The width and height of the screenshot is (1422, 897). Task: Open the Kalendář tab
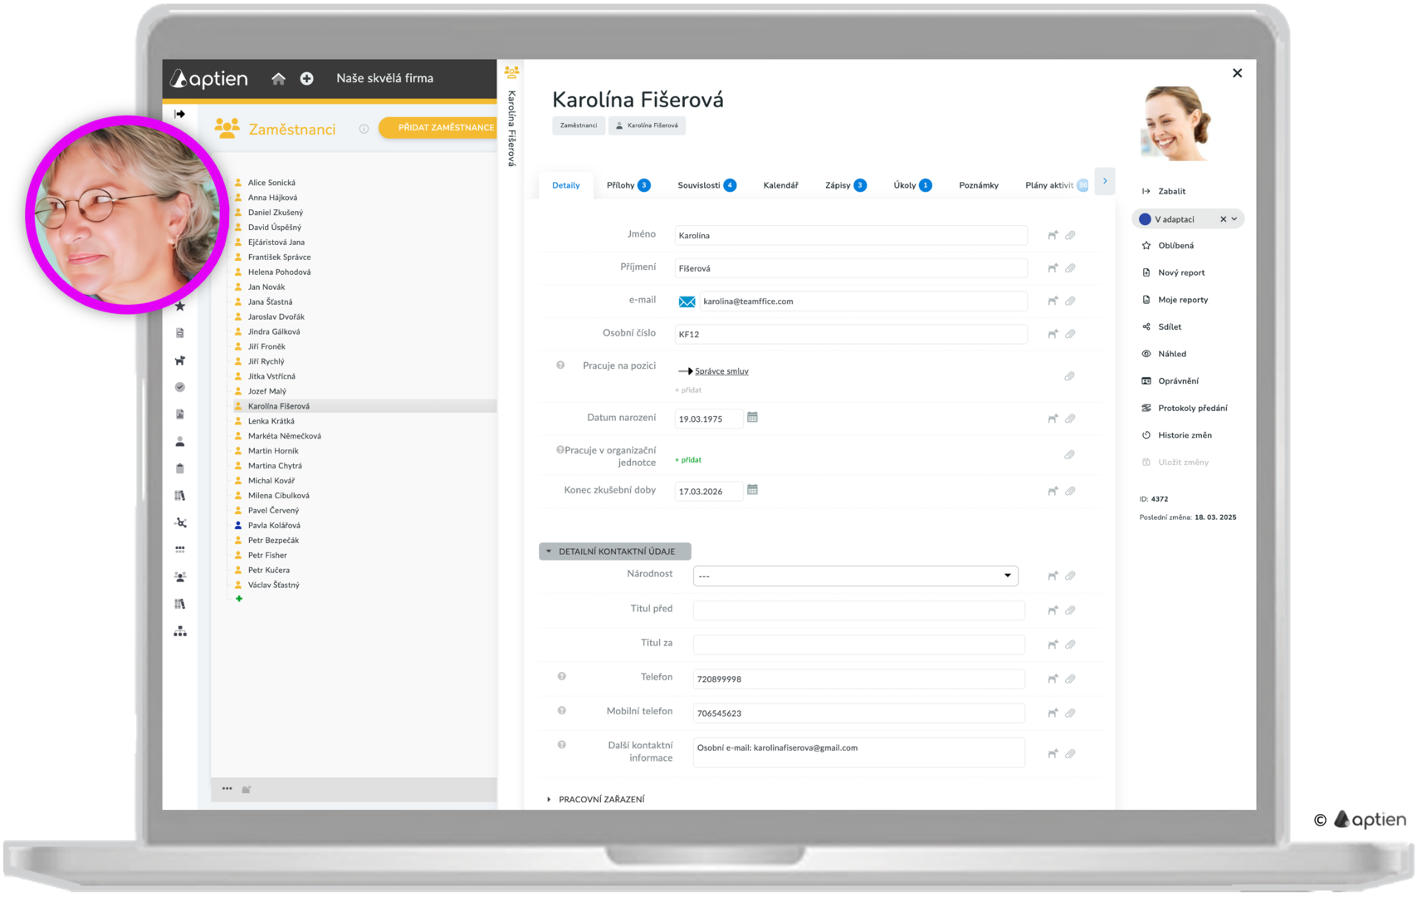[780, 185]
